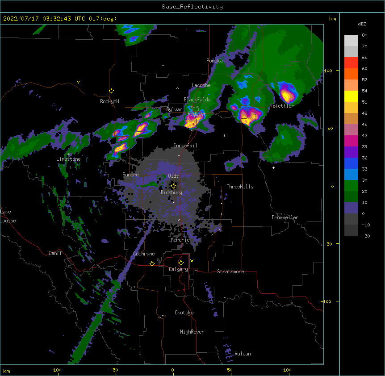This screenshot has height=376, width=385.
Task: Select the red 60-65 dBZ legend swatch
Action: click(x=351, y=63)
